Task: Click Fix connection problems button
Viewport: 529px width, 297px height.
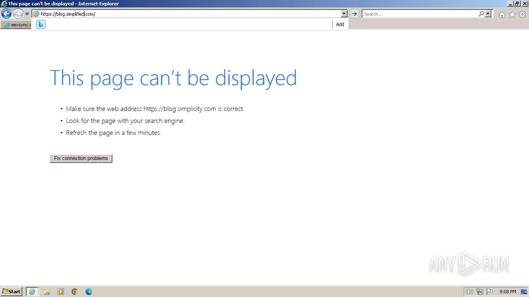Action: click(x=81, y=158)
